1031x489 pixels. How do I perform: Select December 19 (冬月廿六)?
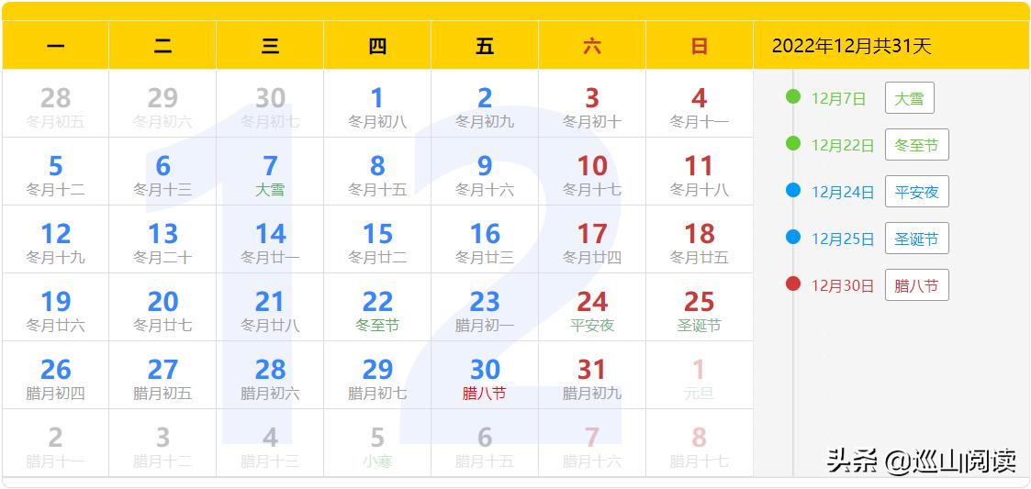[x=55, y=307]
